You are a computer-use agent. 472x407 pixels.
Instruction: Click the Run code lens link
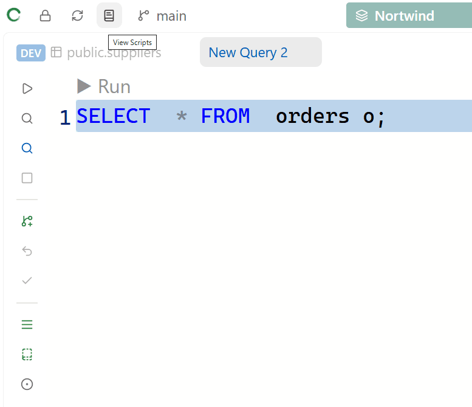pyautogui.click(x=103, y=86)
